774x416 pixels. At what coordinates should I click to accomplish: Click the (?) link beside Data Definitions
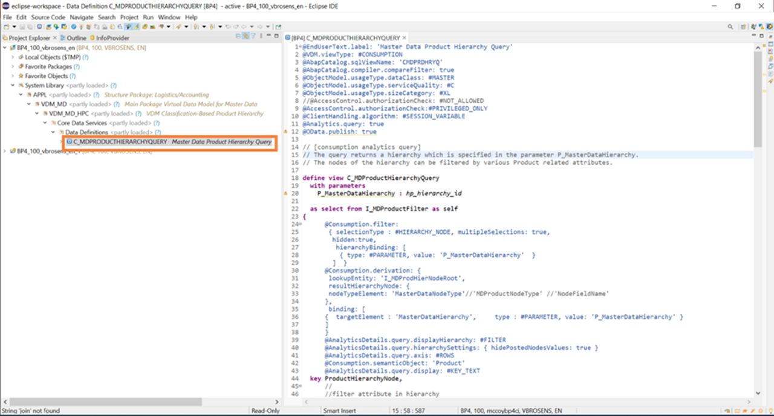pos(158,132)
